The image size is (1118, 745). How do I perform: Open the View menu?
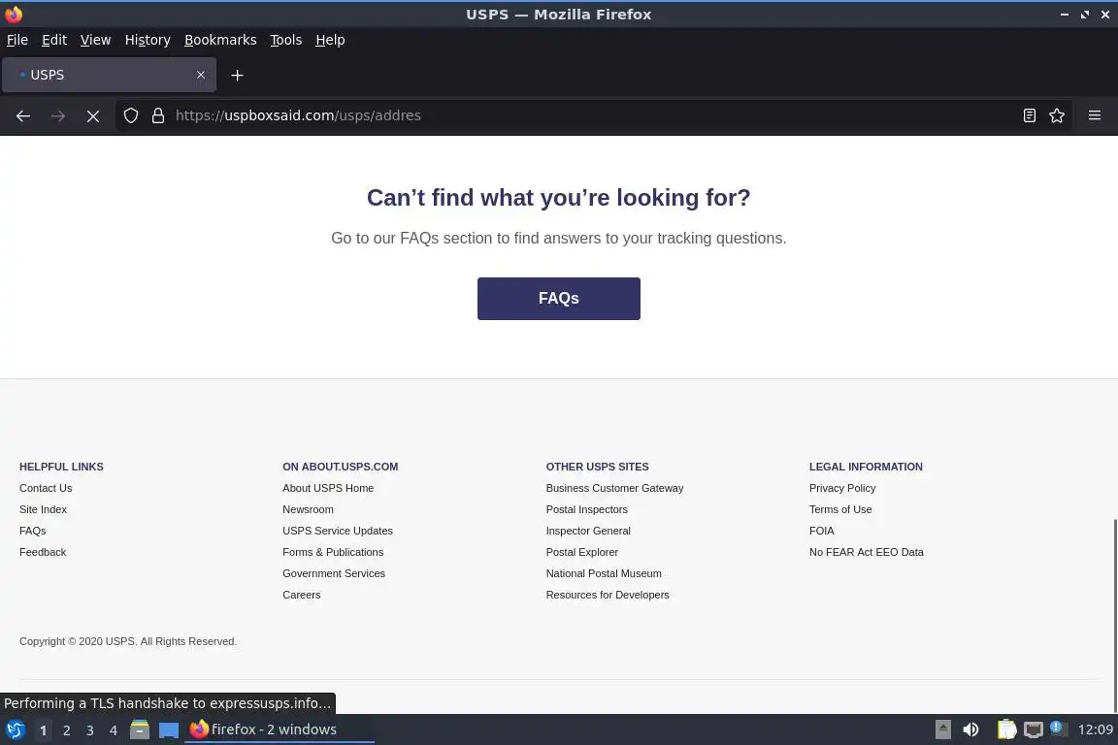(x=95, y=40)
